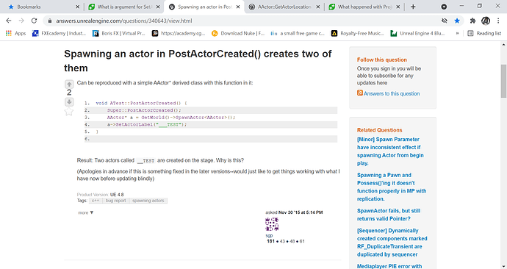The image size is (507, 269).
Task: Click the reputation score 181
Action: pyautogui.click(x=270, y=241)
